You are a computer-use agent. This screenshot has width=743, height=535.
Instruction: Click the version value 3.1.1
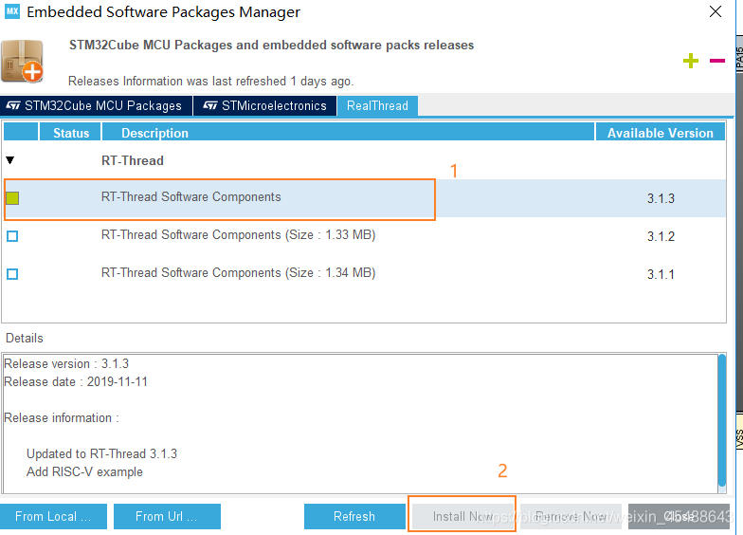pyautogui.click(x=661, y=274)
